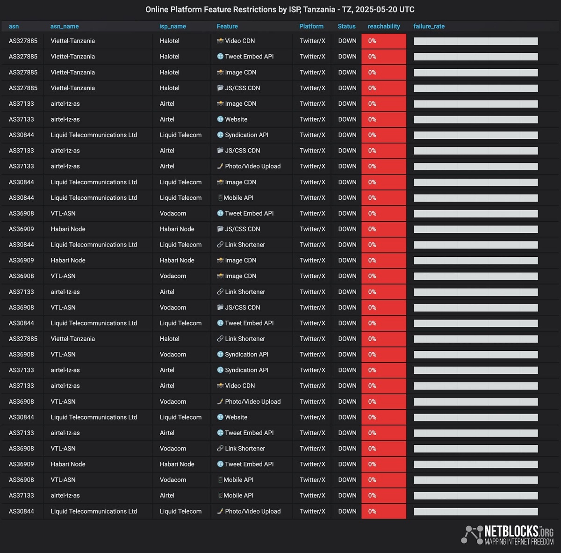Click the Photo/Video Upload icon in the Airtel row
Viewport: 561px width, 553px height.
(x=220, y=167)
